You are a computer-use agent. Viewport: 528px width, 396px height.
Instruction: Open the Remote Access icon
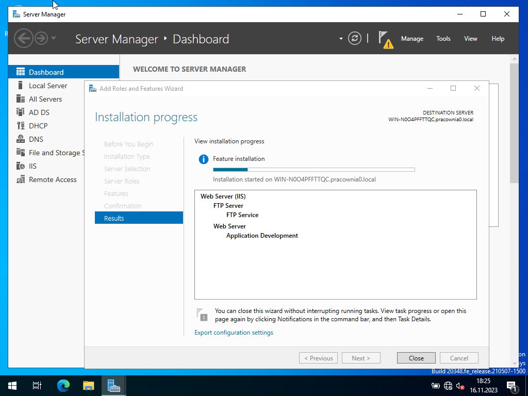(21, 179)
